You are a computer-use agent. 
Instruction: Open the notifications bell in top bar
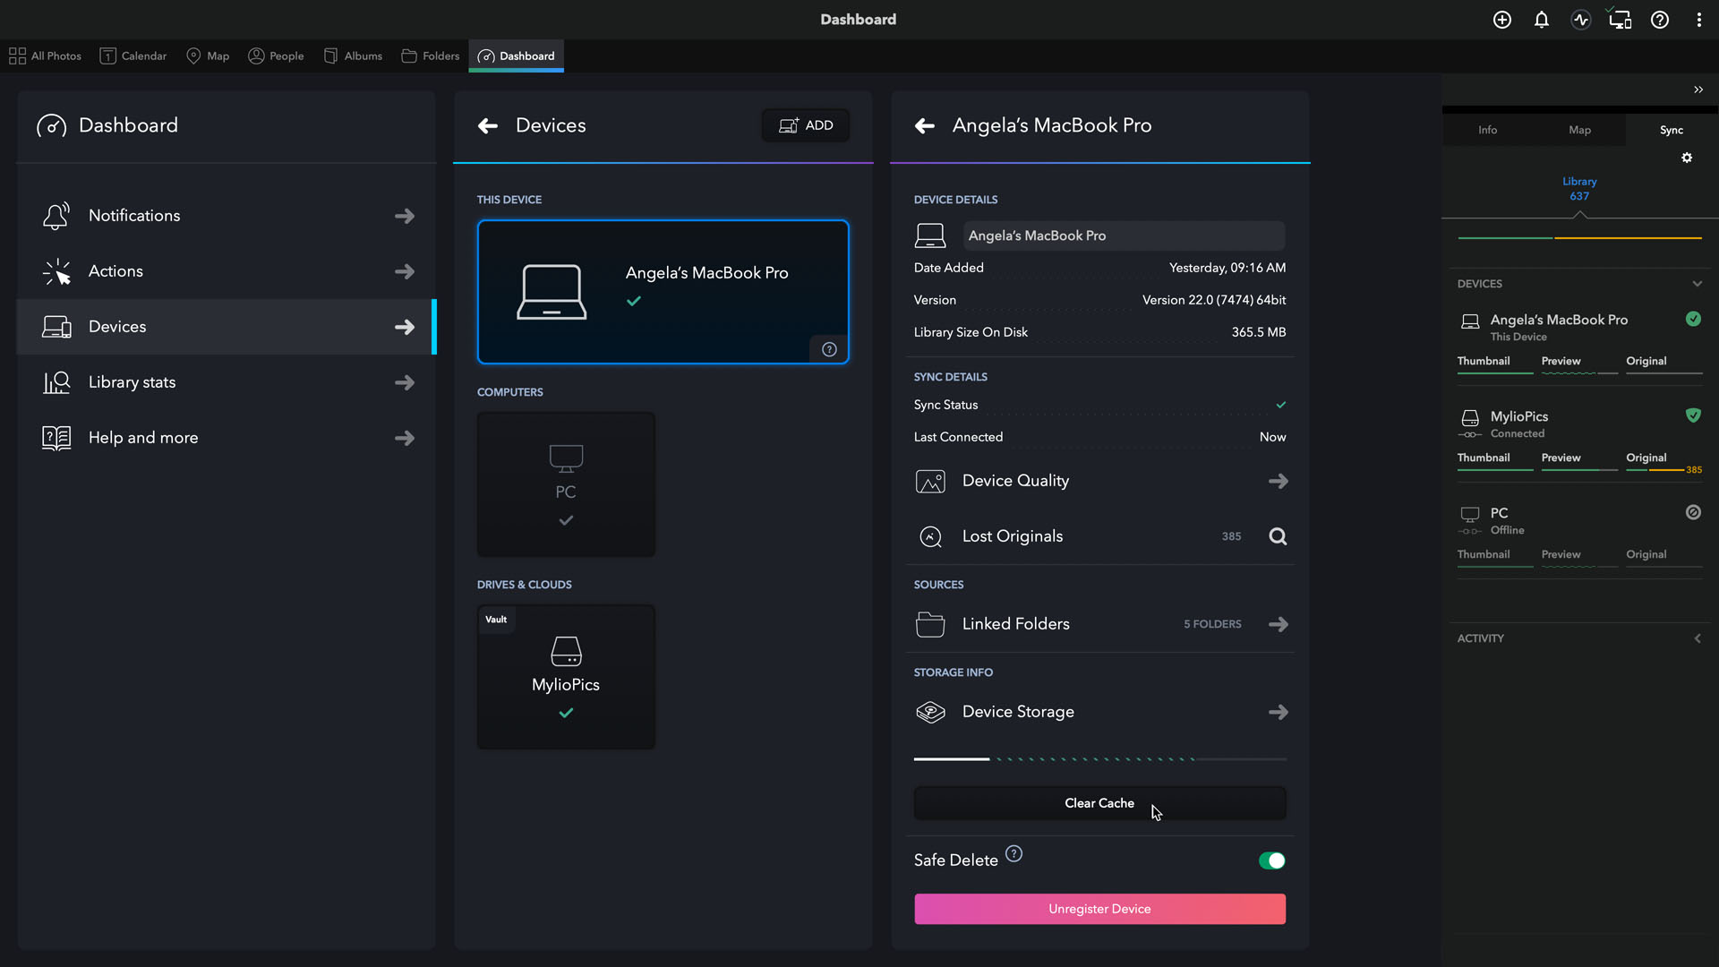click(1542, 20)
